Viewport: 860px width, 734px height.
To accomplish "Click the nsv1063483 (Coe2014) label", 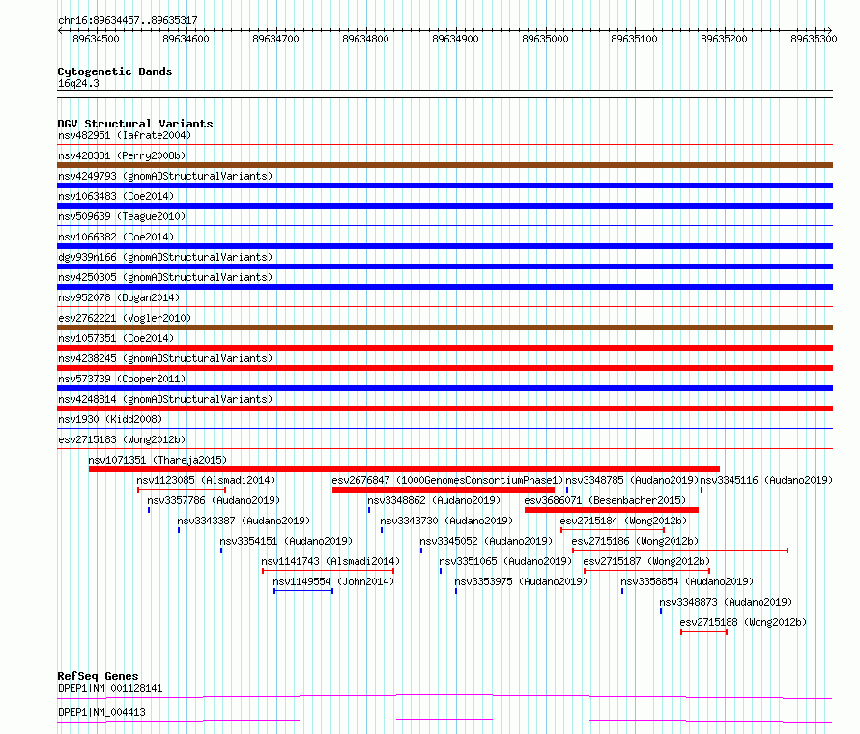I will pyautogui.click(x=116, y=196).
